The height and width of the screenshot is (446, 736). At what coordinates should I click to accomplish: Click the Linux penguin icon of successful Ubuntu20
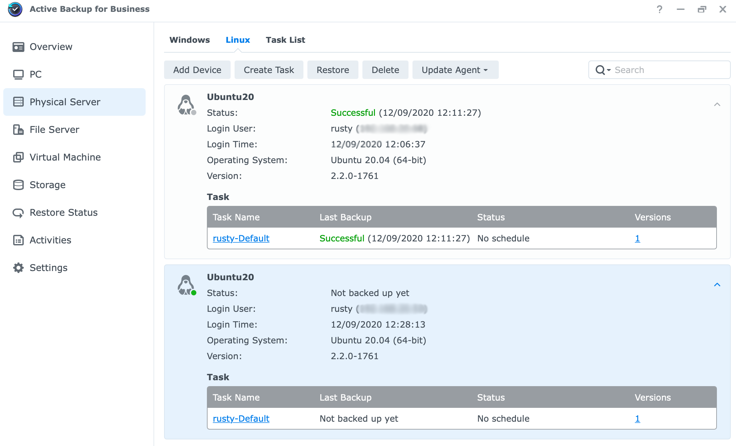(x=187, y=105)
